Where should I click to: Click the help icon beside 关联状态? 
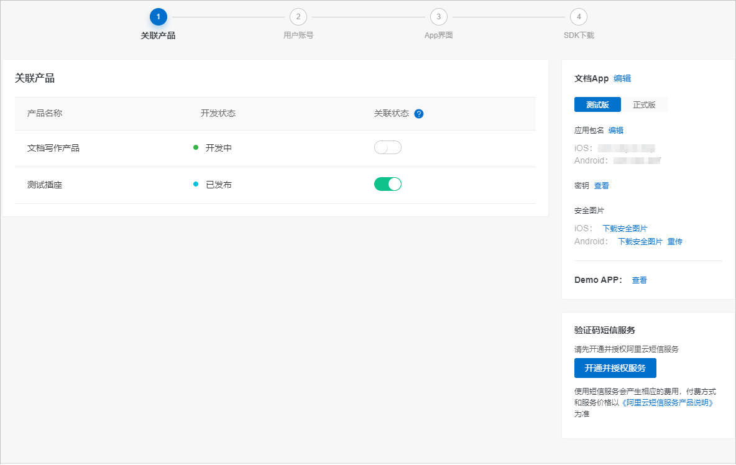pos(419,114)
